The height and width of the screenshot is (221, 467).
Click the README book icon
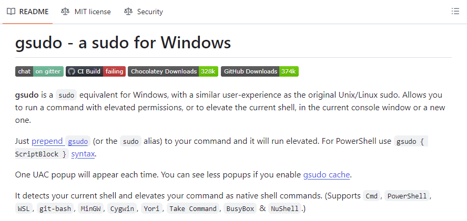click(11, 12)
